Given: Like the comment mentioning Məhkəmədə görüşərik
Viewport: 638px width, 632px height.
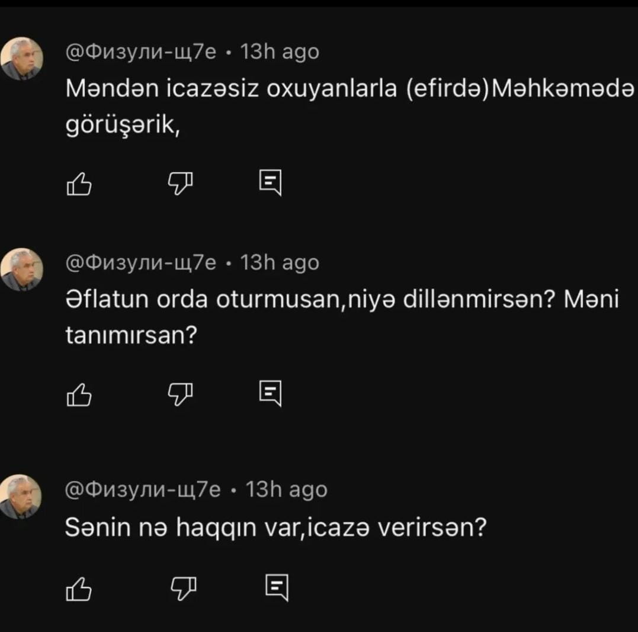Looking at the screenshot, I should click(79, 184).
